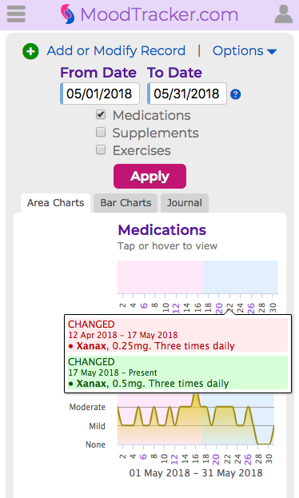Open the user profile icon
299x498 pixels.
tap(284, 14)
